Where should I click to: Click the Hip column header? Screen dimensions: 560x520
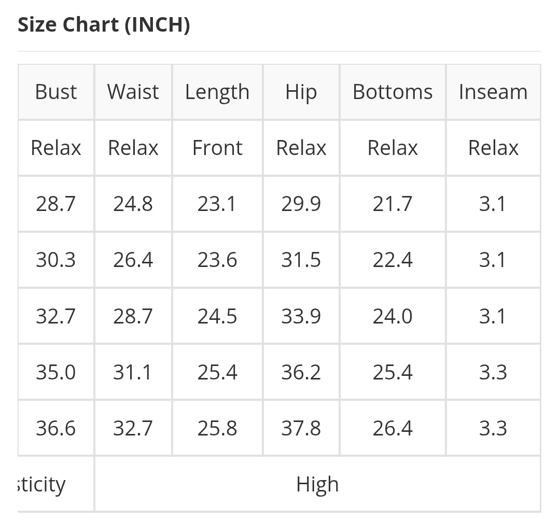[x=301, y=92]
